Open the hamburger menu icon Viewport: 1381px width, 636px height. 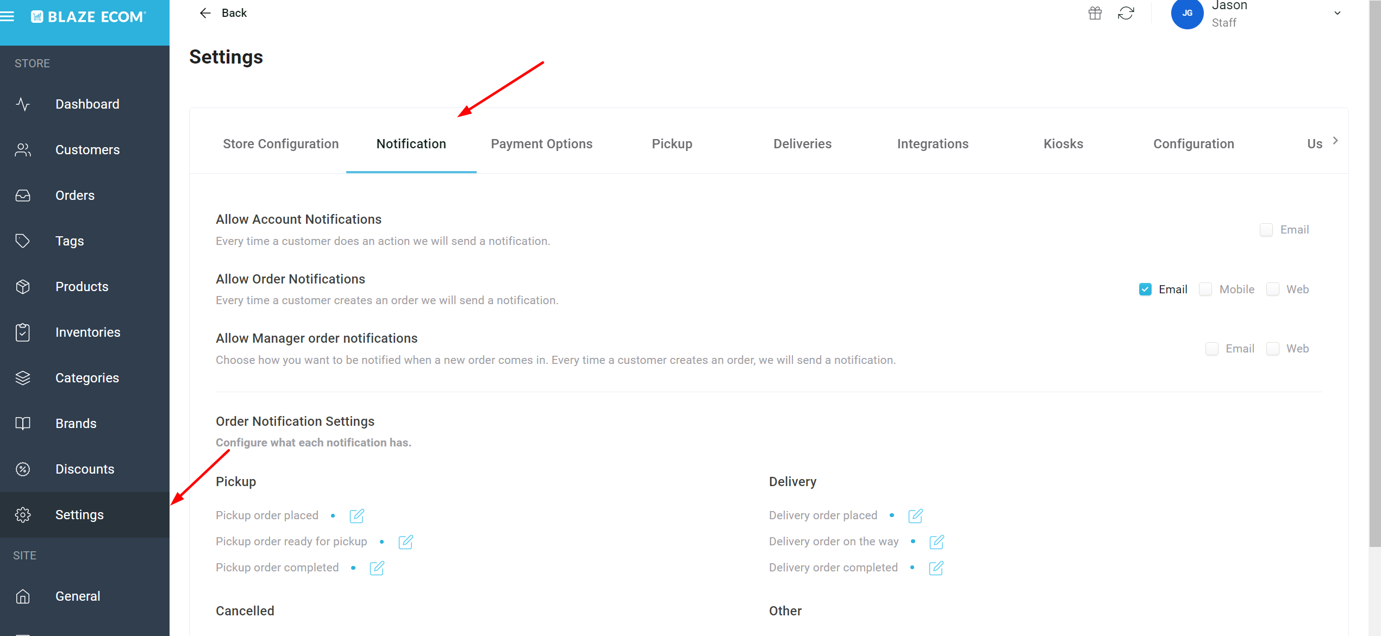8,16
